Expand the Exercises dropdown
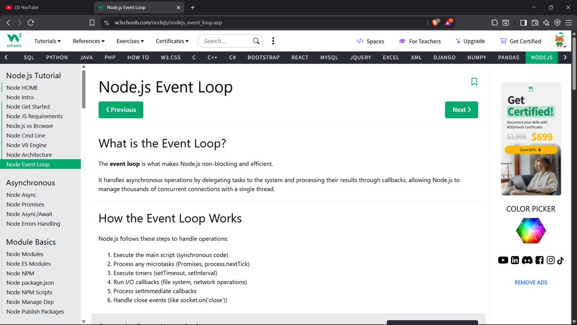577x325 pixels. click(x=130, y=41)
